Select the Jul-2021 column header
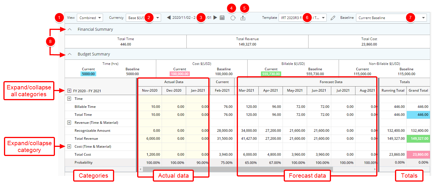The height and width of the screenshot is (185, 432). click(x=343, y=91)
